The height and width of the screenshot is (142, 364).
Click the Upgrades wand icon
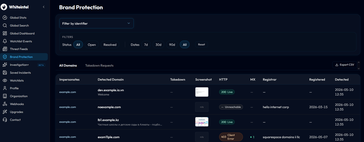pos(5,112)
